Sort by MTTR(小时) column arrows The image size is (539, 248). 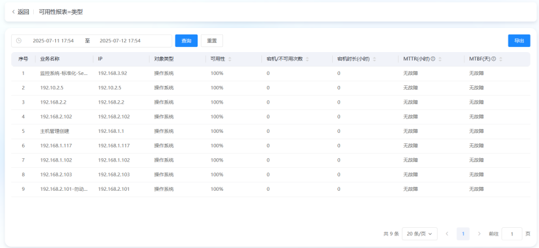[x=440, y=59]
